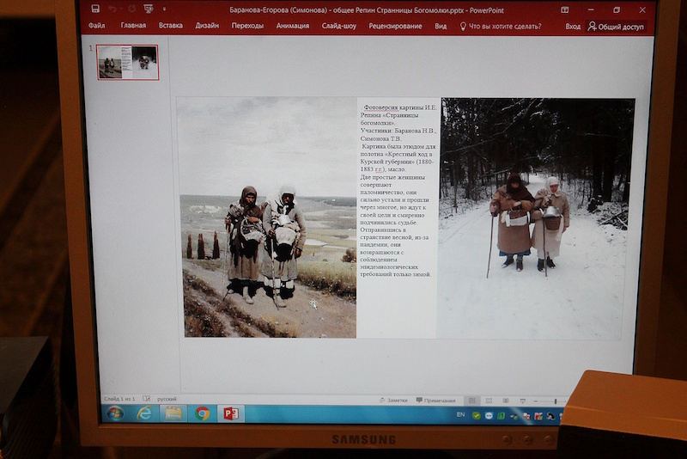Image resolution: width=687 pixels, height=459 pixels.
Task: Select the Дизайн ribbon tab
Action: 207,26
